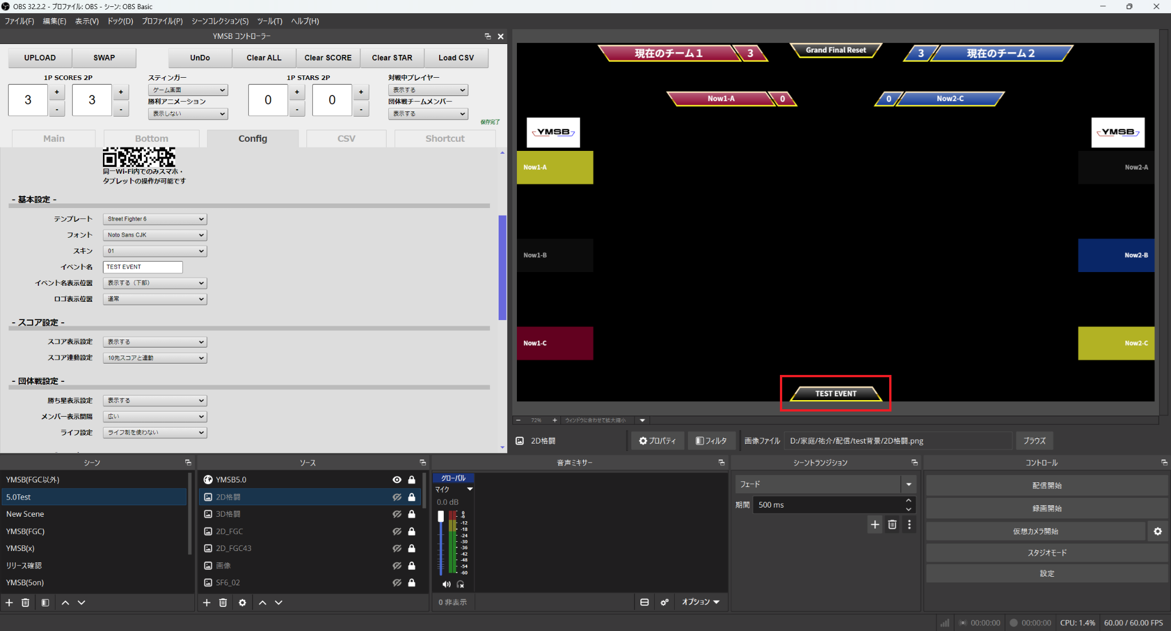
Task: Open the スティンガー ゲーム画面 dropdown
Action: 188,90
